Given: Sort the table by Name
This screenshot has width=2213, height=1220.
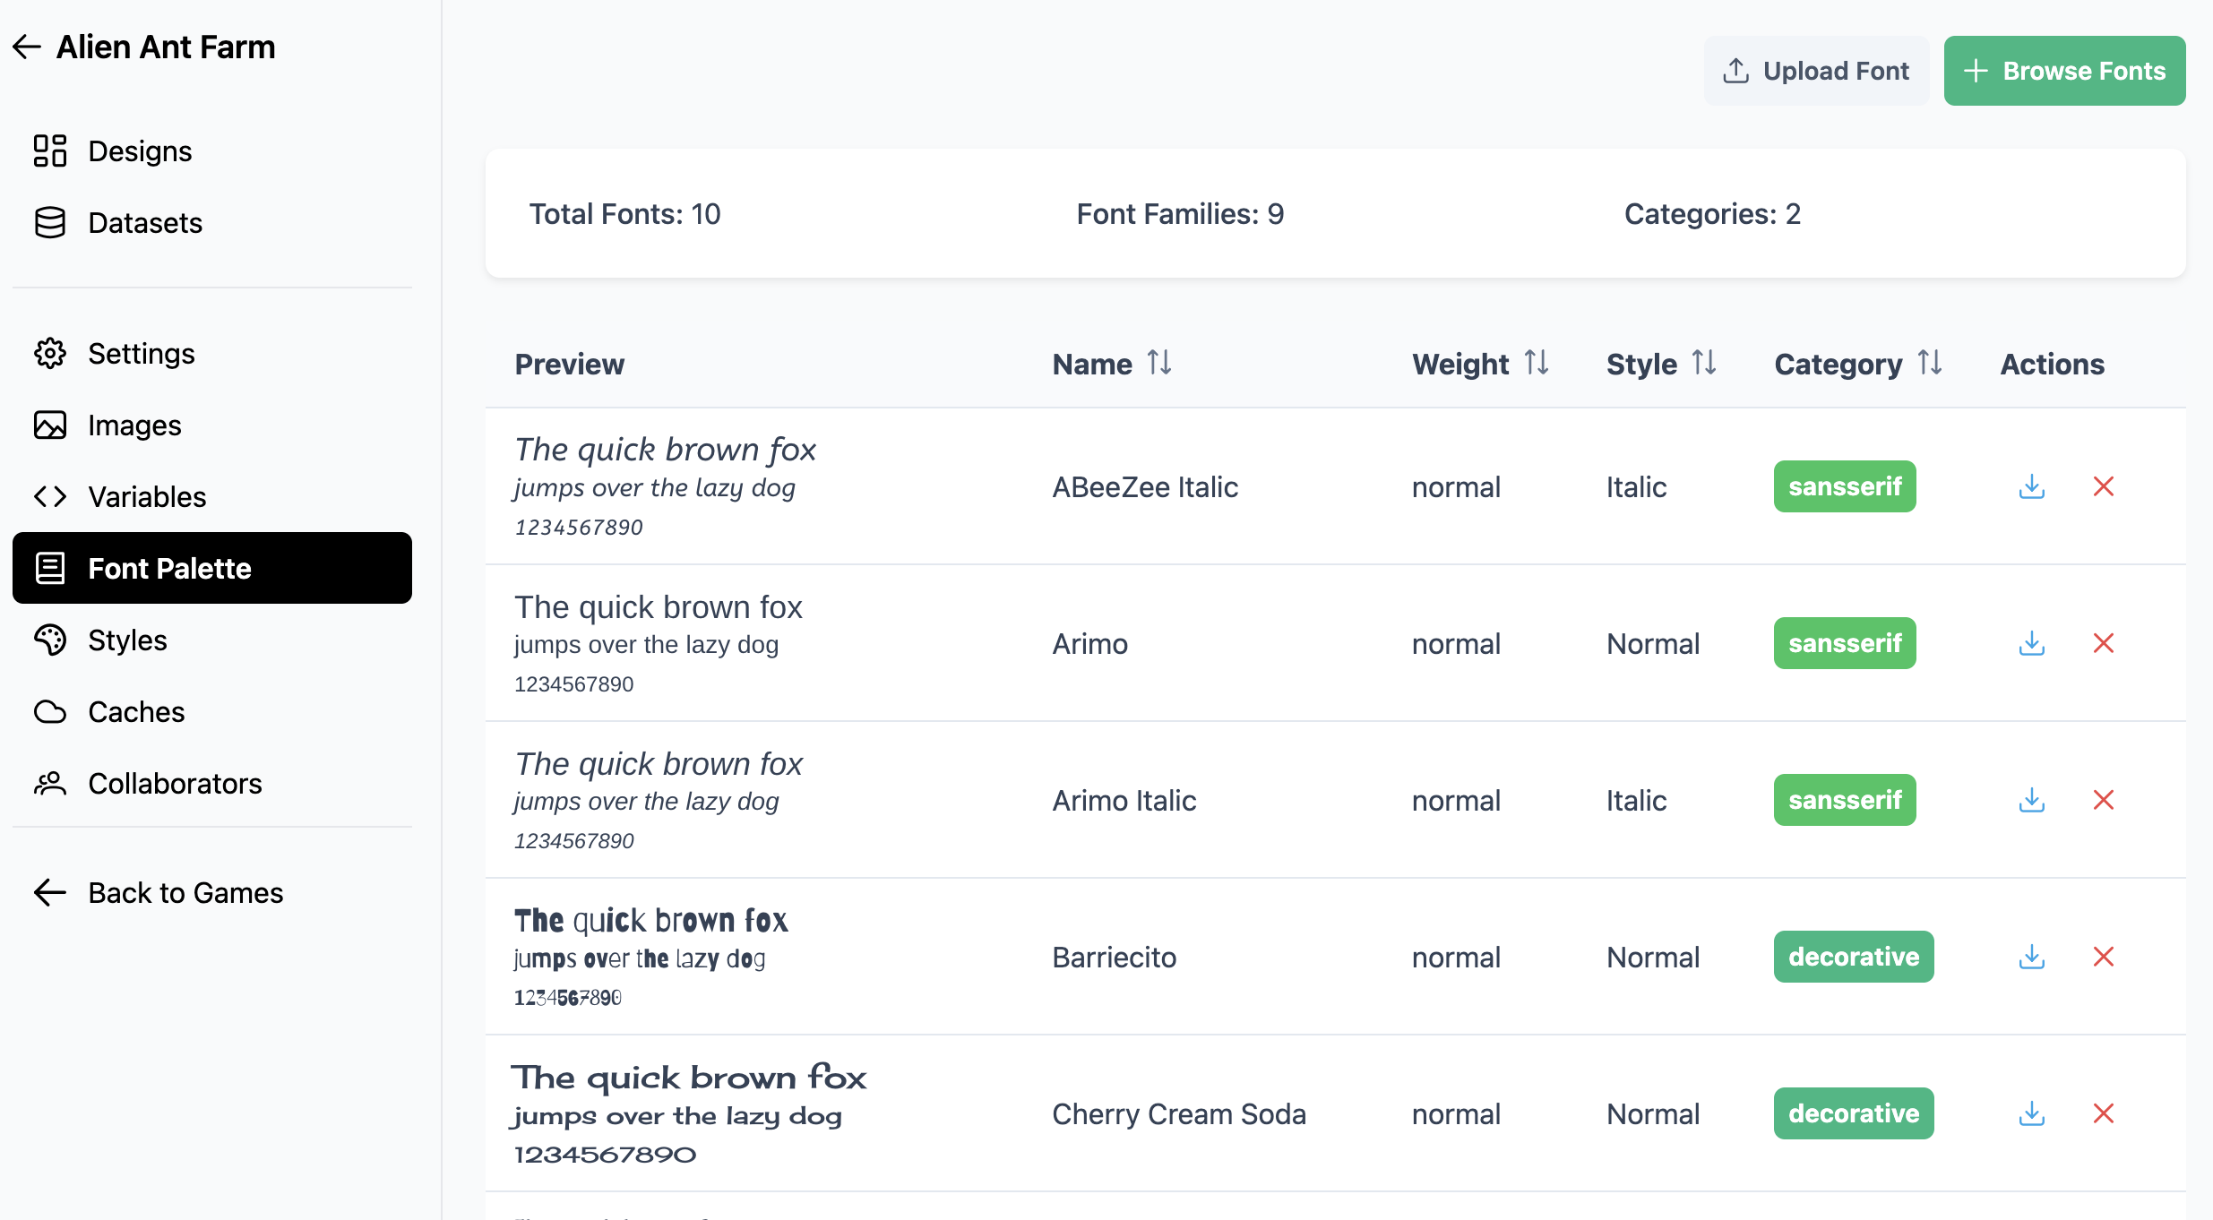Looking at the screenshot, I should 1159,364.
